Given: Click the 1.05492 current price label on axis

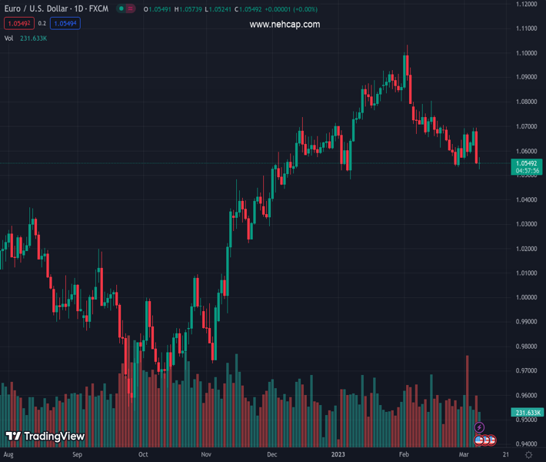Looking at the screenshot, I should click(x=528, y=163).
